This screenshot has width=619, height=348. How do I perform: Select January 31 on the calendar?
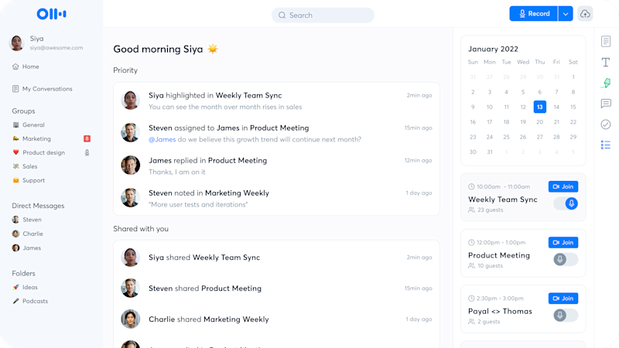(x=490, y=152)
